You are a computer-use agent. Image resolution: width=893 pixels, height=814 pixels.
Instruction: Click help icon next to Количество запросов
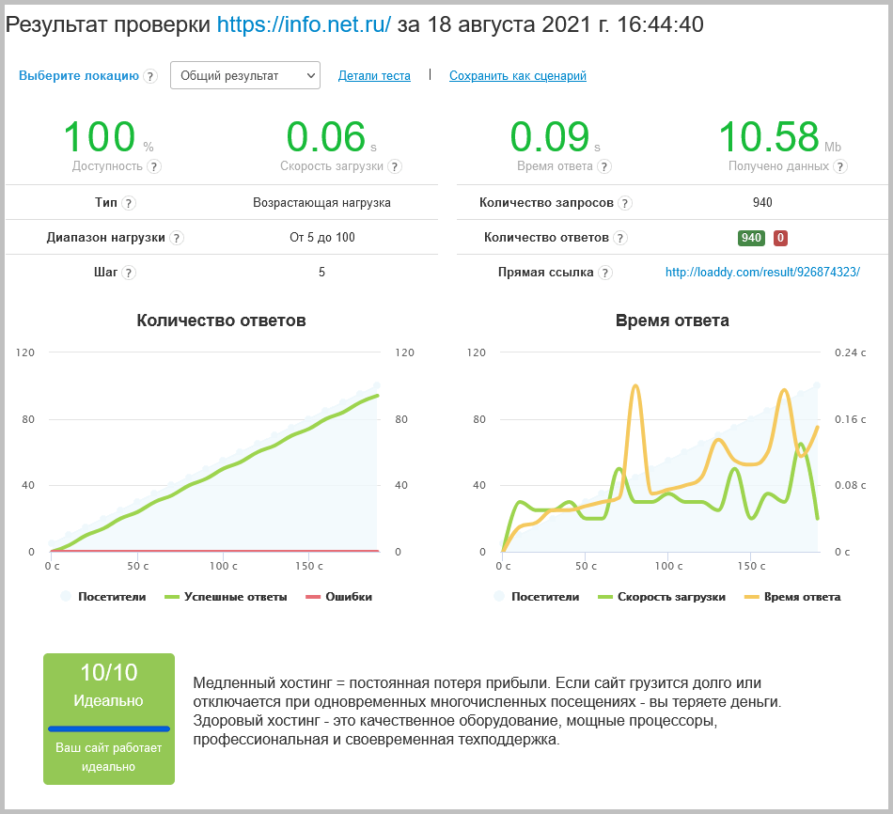pos(625,203)
